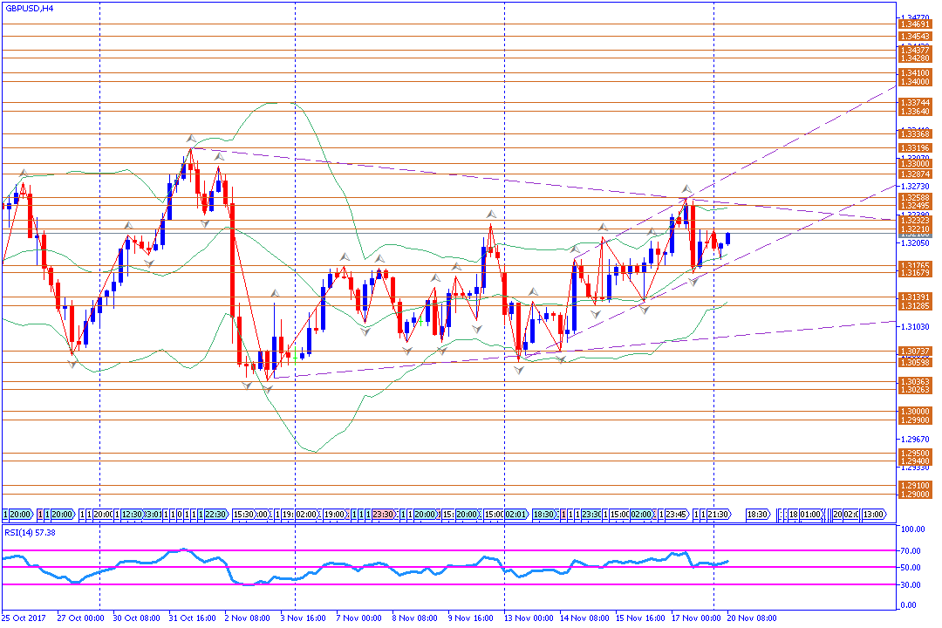Select the 13:00 event marker

point(874,515)
